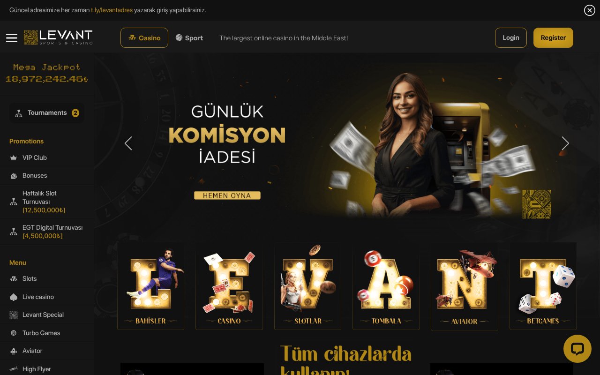600x375 pixels.
Task: Open the live chat bubble
Action: (577, 349)
